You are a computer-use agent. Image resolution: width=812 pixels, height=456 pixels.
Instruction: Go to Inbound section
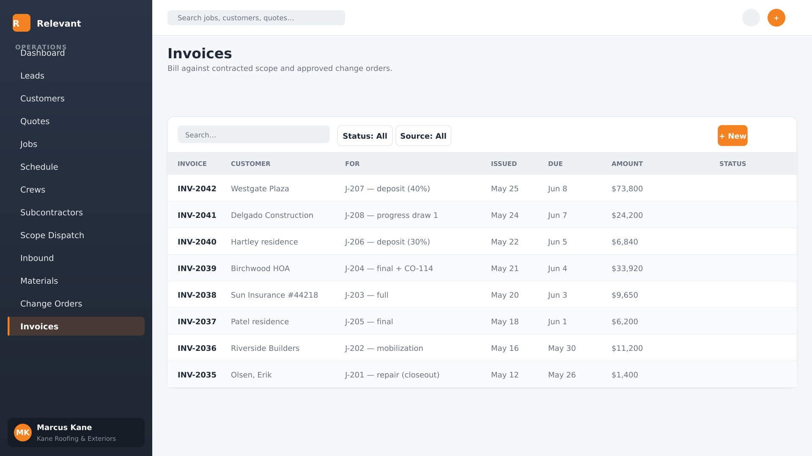(76, 258)
